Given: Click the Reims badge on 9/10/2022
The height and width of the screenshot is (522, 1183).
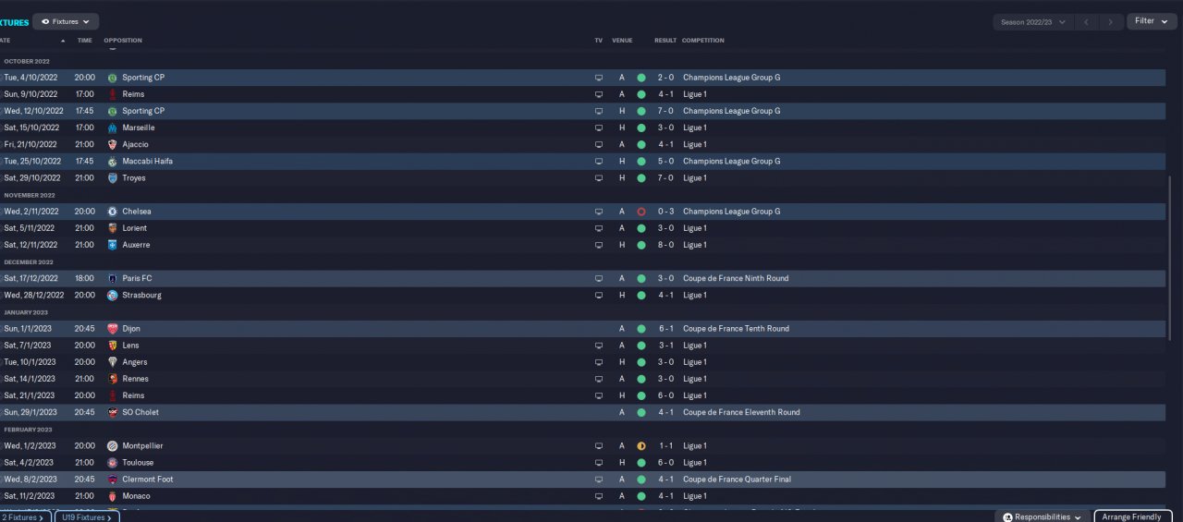Looking at the screenshot, I should (x=113, y=94).
